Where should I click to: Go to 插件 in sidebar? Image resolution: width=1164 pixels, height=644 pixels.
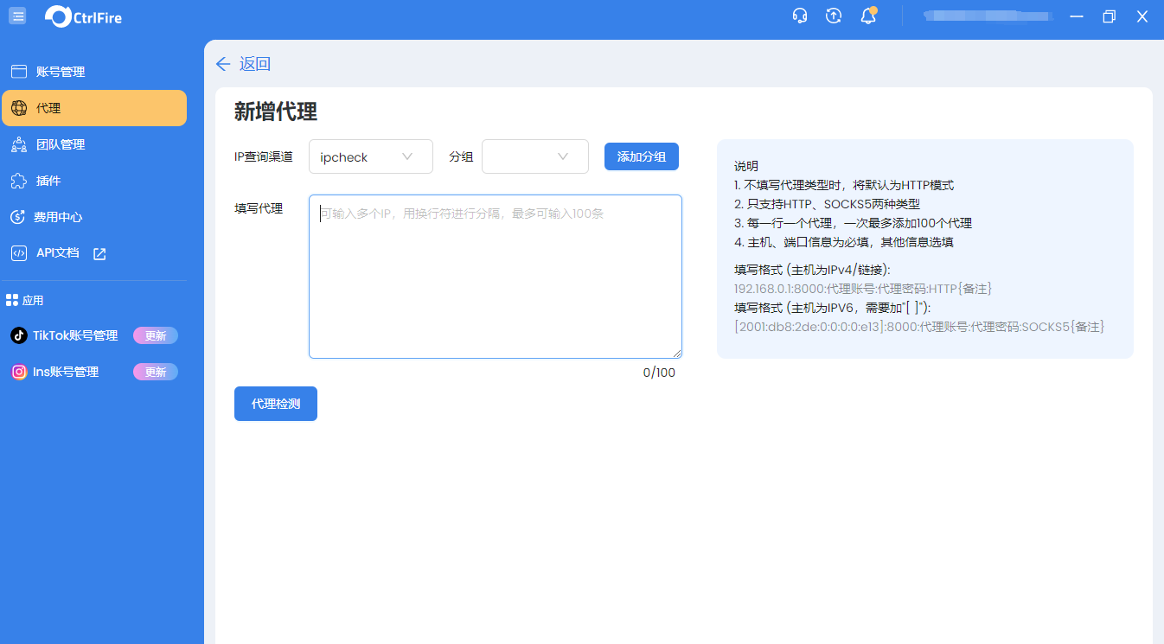tap(94, 181)
